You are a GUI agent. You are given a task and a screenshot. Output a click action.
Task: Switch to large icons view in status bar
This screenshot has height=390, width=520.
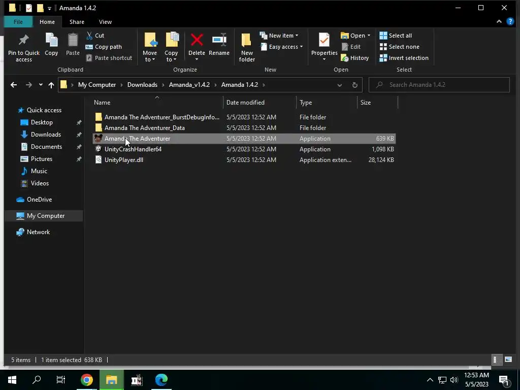coord(508,360)
